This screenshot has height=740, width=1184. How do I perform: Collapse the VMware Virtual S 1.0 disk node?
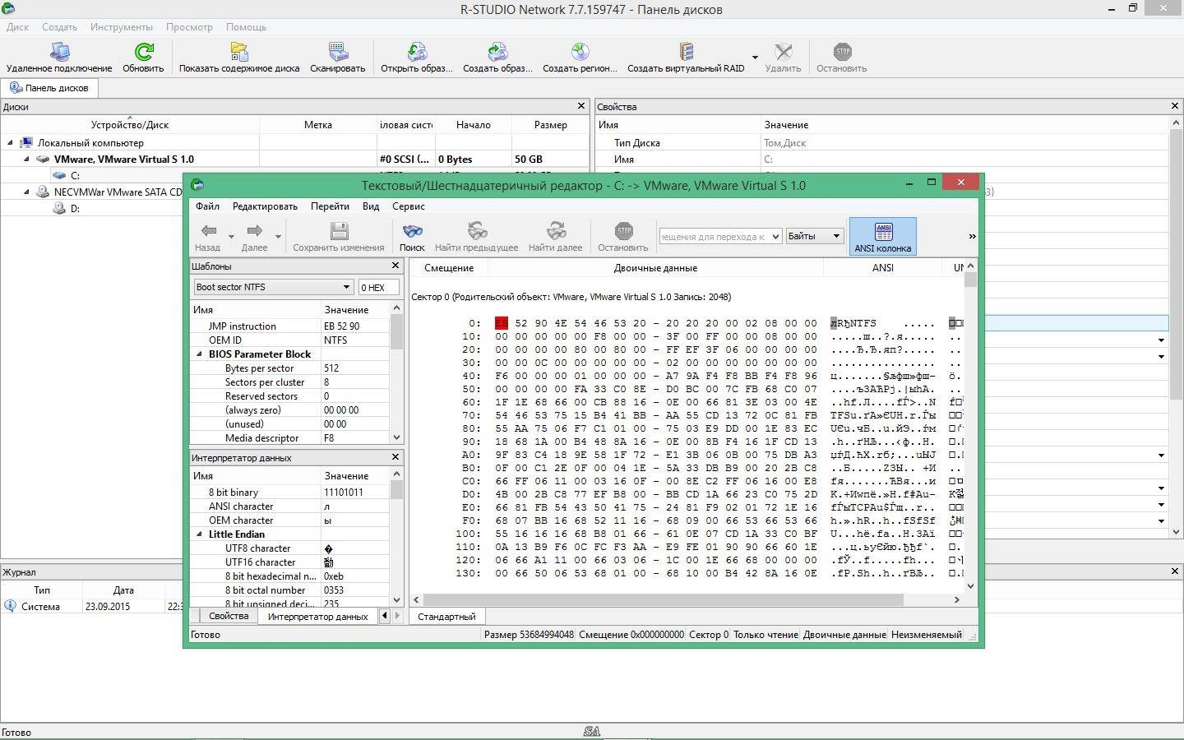tap(26, 159)
